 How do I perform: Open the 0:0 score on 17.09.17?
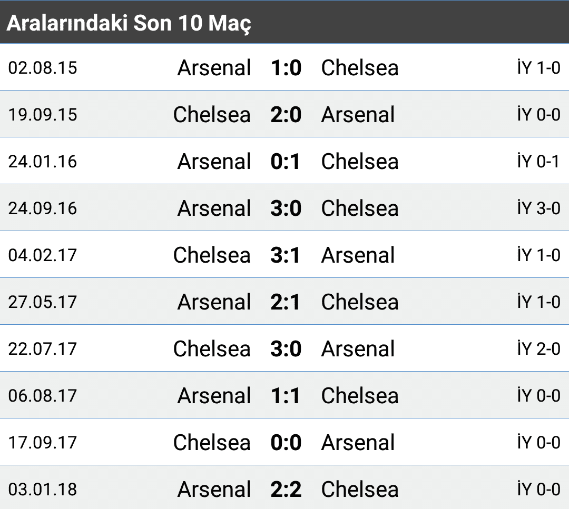[286, 442]
